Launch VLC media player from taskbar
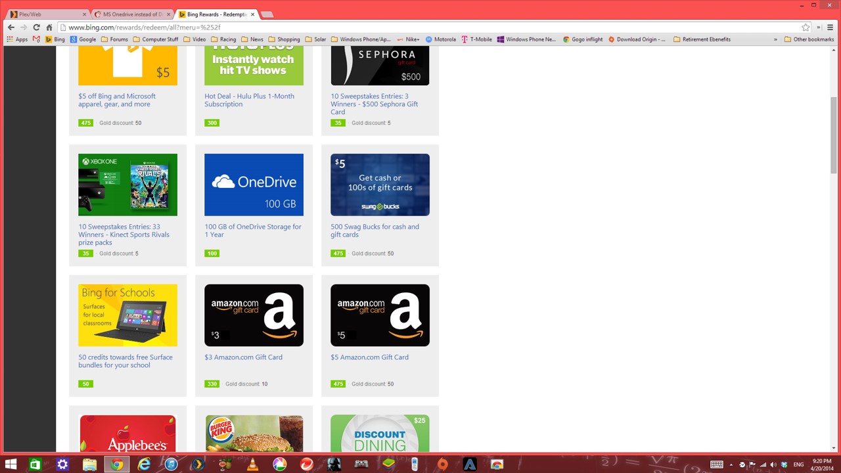Viewport: 841px width, 473px height. pyautogui.click(x=252, y=464)
